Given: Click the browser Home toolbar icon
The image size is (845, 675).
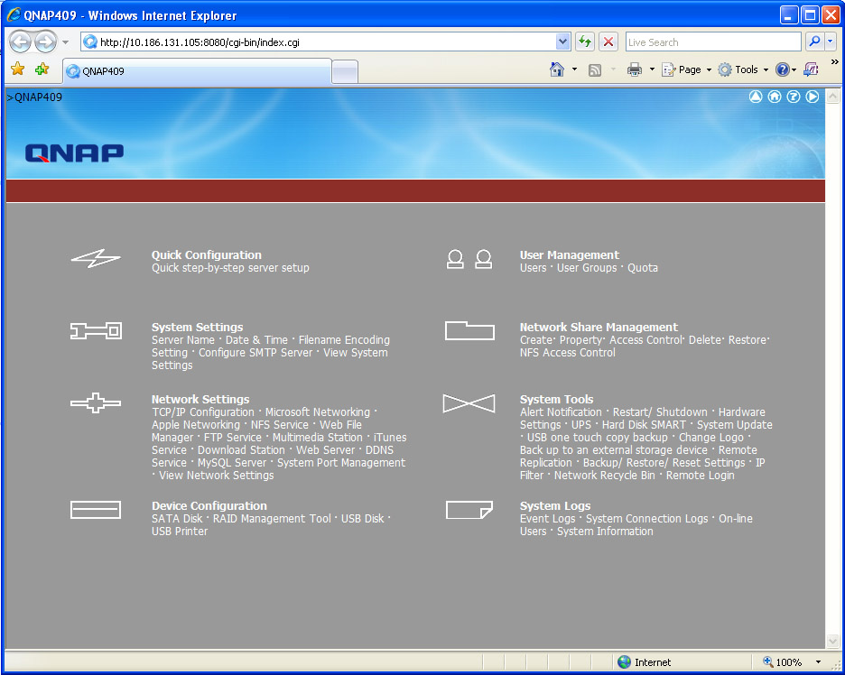Looking at the screenshot, I should coord(557,69).
